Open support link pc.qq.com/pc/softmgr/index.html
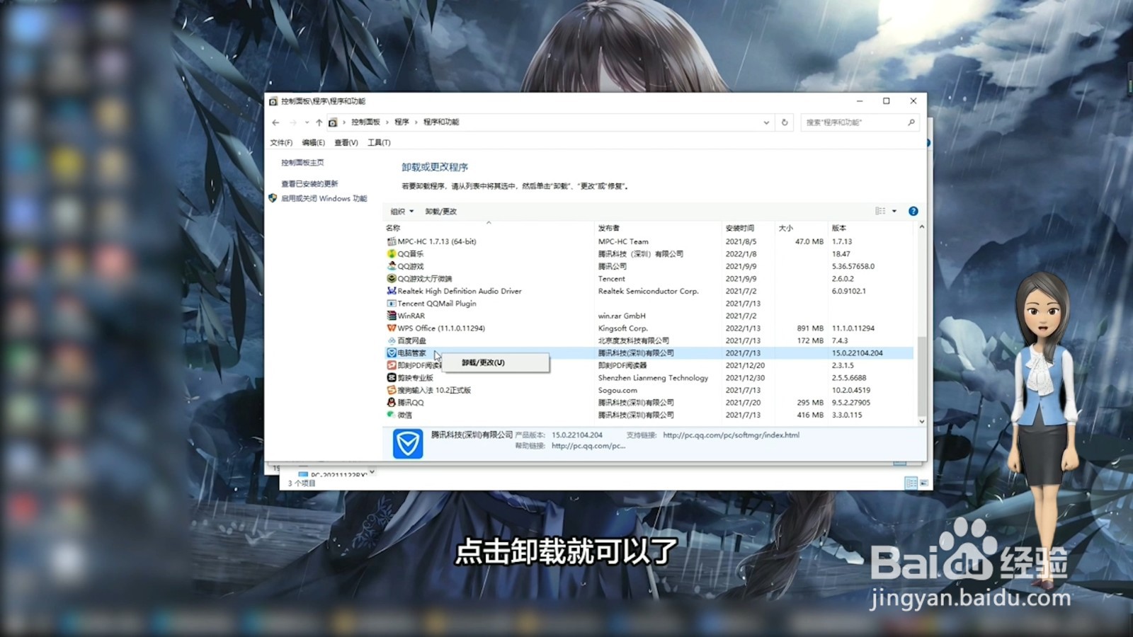 tap(731, 435)
